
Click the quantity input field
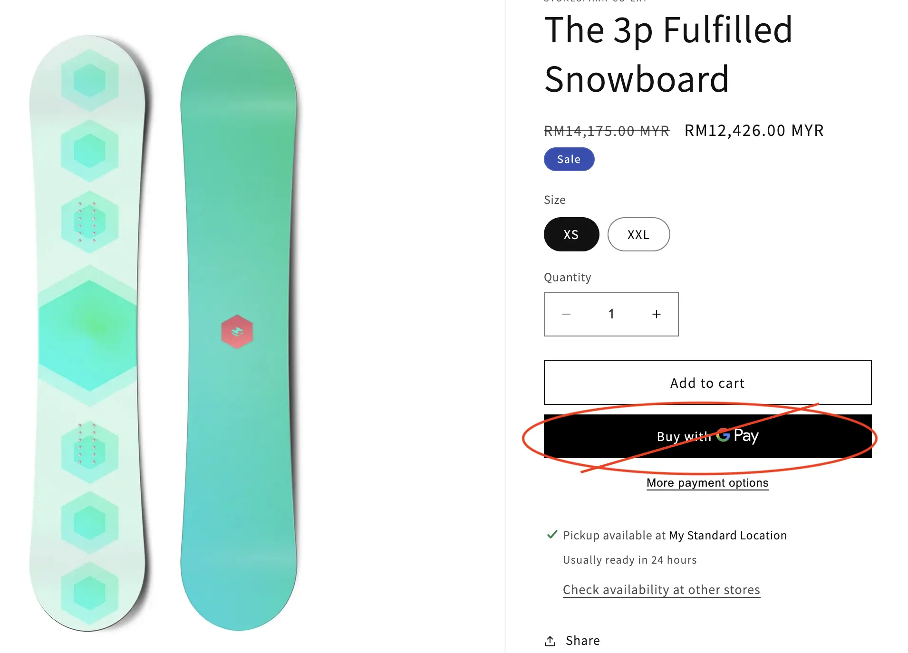point(611,314)
